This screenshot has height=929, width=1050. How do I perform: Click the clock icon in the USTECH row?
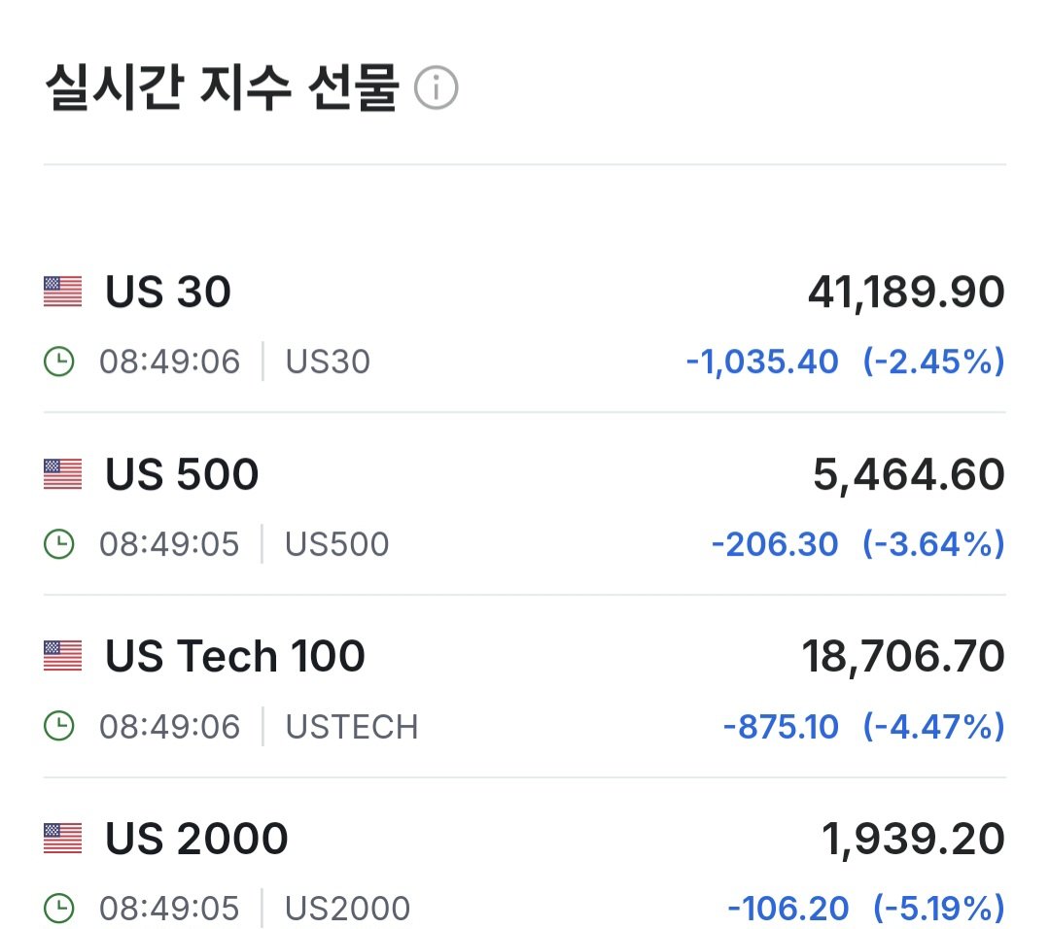click(60, 726)
